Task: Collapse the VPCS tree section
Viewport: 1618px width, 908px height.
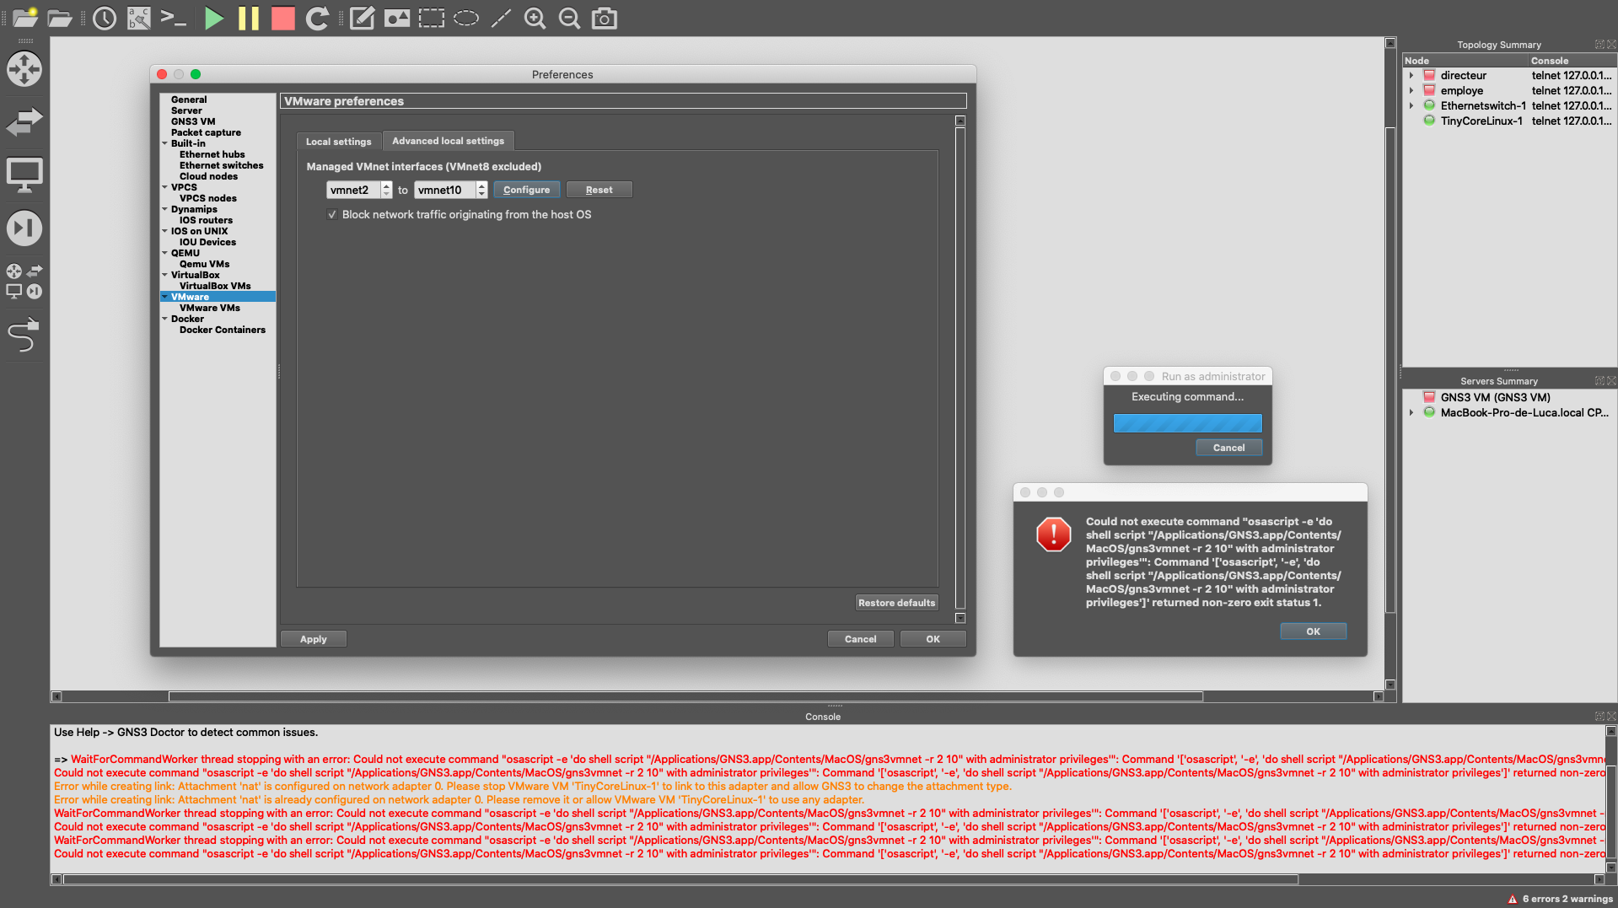Action: (x=164, y=187)
